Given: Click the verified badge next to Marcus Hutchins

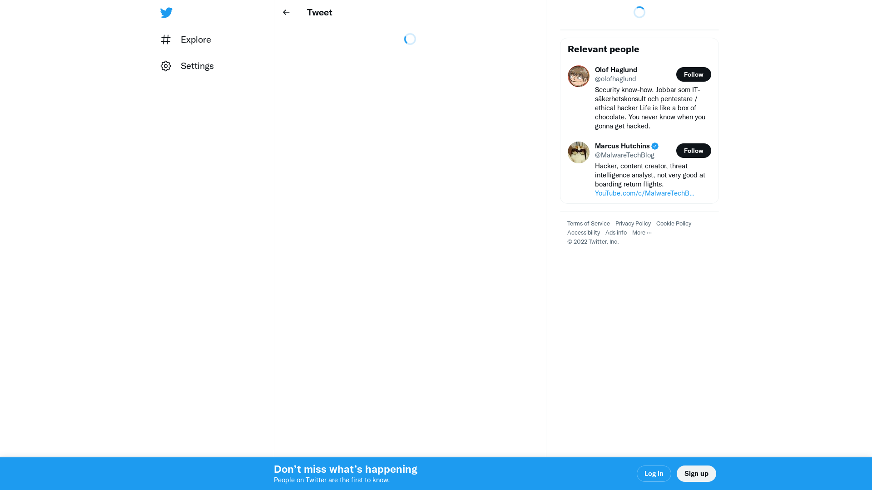Looking at the screenshot, I should pyautogui.click(x=654, y=146).
